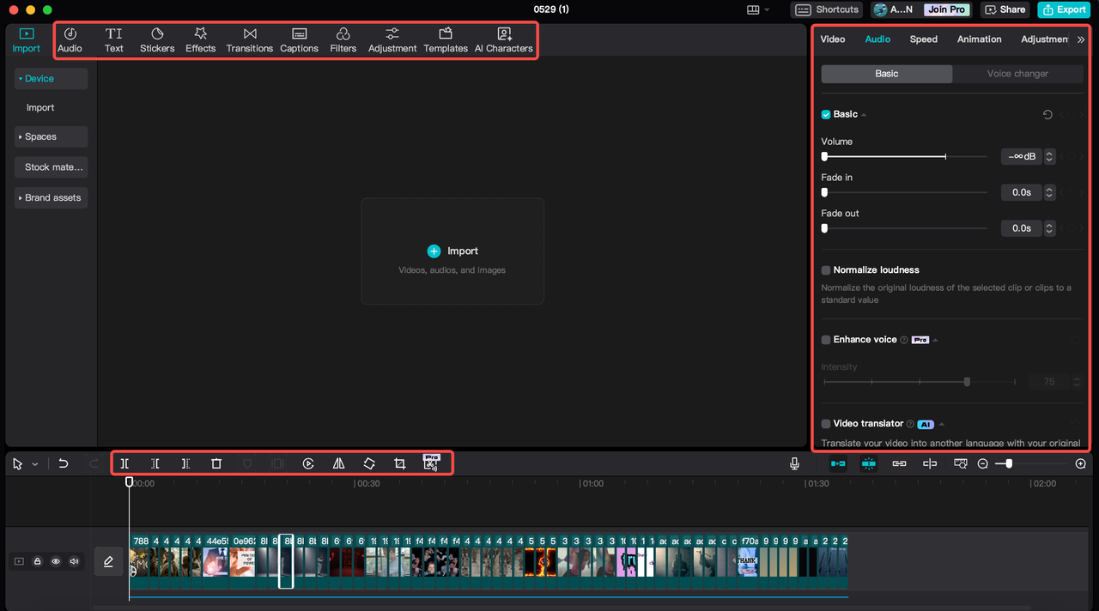
Task: Click the Delete left (trim start) tool
Action: coord(155,463)
